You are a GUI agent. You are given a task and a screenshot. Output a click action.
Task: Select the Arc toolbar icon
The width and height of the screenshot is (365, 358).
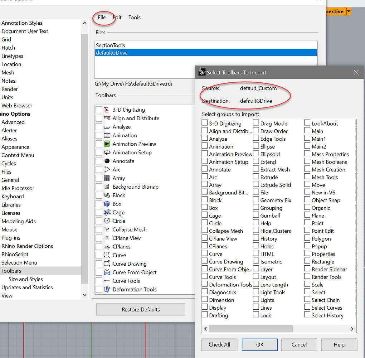[106, 169]
